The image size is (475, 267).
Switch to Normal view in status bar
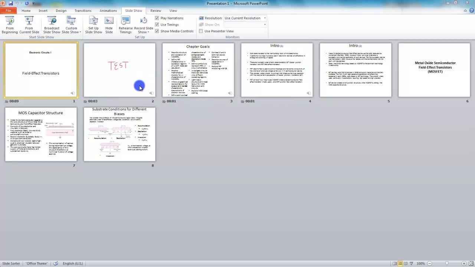pyautogui.click(x=395, y=263)
